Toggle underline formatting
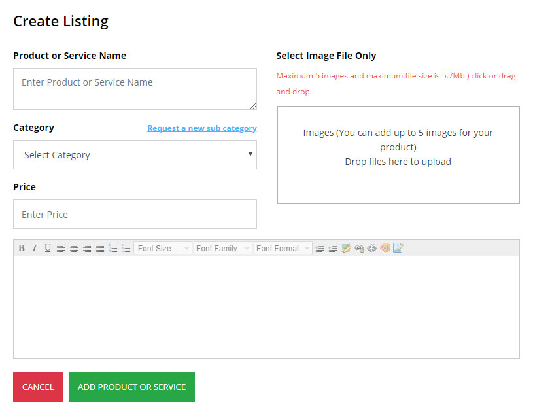This screenshot has width=533, height=416. (48, 249)
